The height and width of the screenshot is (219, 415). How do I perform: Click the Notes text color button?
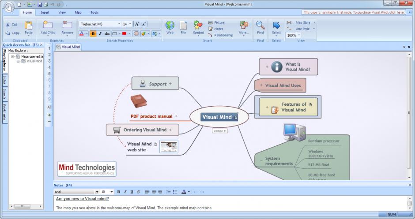coord(184,192)
